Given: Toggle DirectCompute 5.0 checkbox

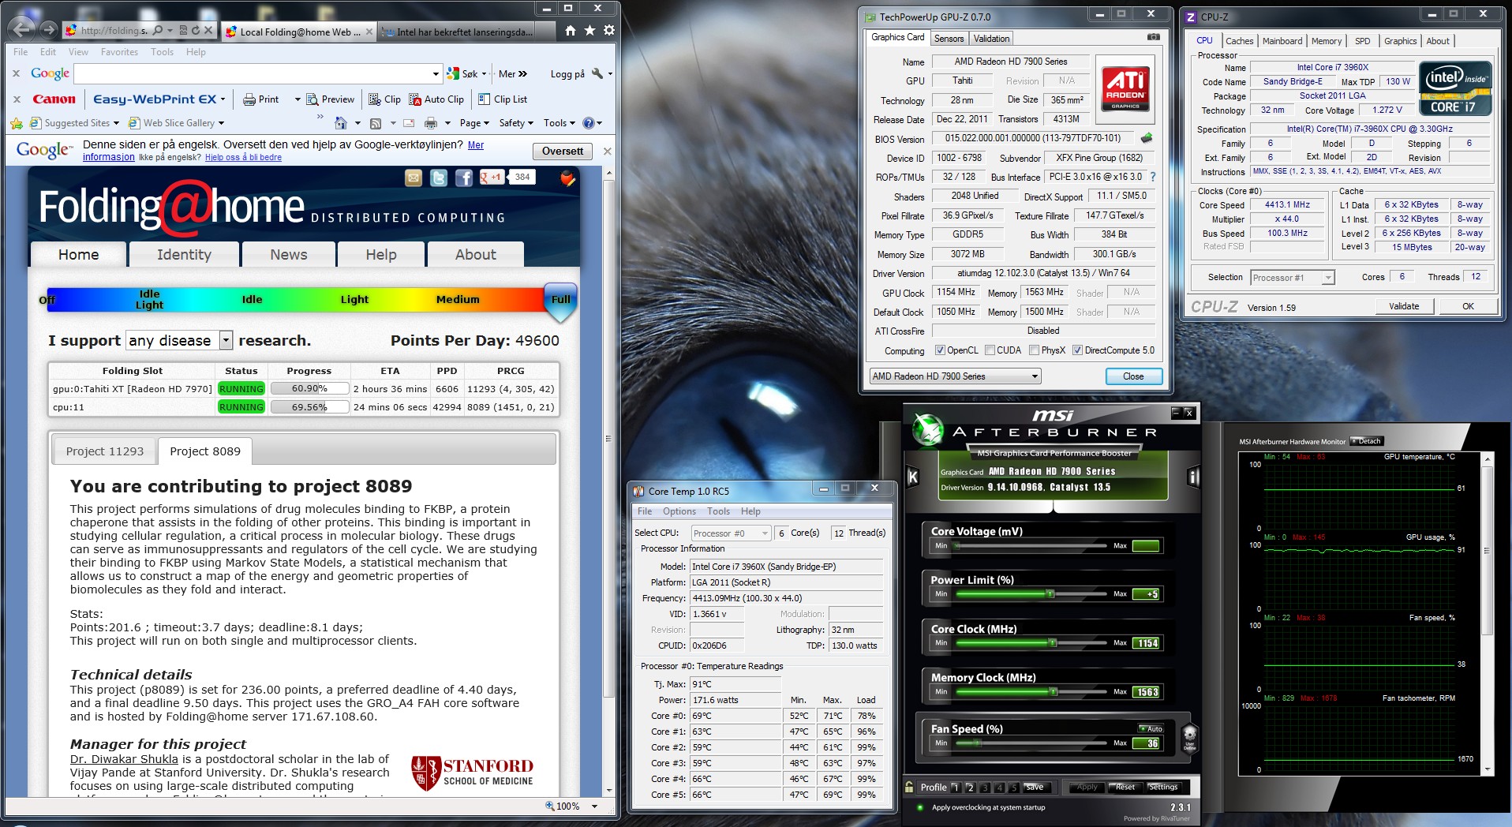Looking at the screenshot, I should point(1077,350).
